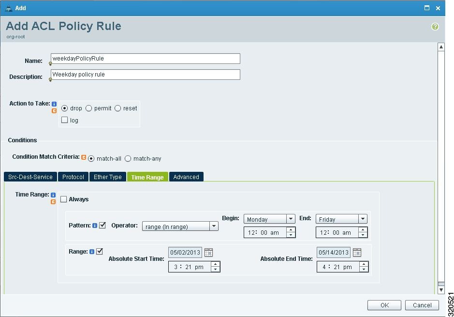Image resolution: width=454 pixels, height=317 pixels.
Task: Switch to the Src-Dest-Service tab
Action: point(30,177)
